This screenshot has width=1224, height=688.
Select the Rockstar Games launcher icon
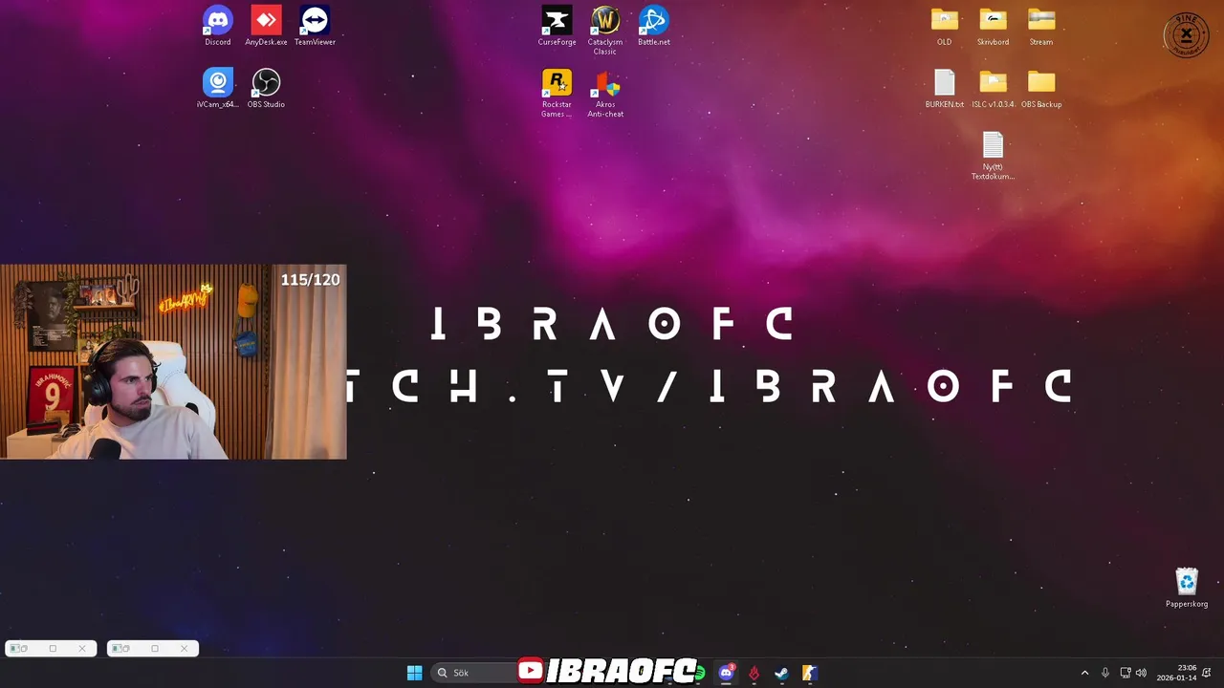pos(557,93)
